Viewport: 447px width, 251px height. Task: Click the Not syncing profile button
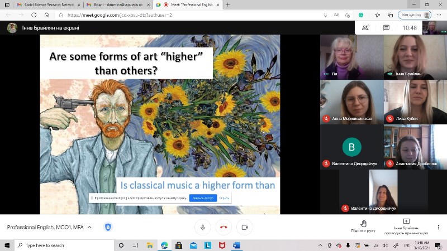(x=415, y=15)
